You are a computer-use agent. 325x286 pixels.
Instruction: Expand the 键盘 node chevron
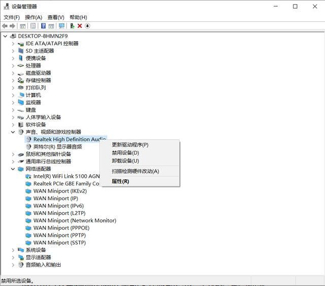tap(13, 110)
